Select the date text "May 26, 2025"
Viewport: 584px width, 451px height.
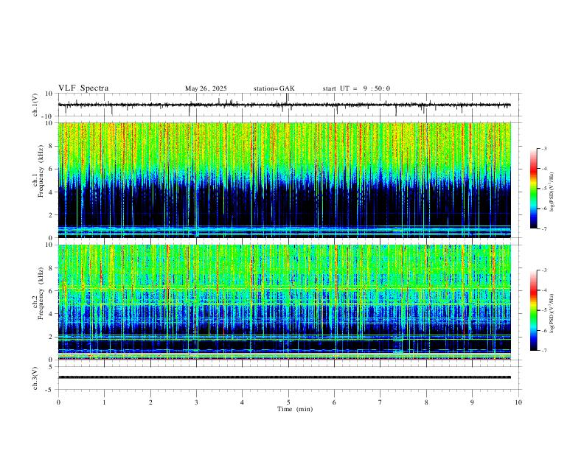(x=206, y=88)
